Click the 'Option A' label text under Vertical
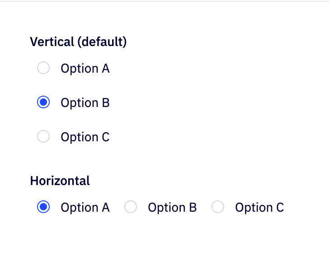 (x=85, y=69)
